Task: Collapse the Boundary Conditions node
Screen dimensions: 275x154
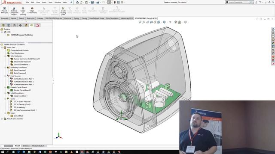Action: tap(5, 68)
